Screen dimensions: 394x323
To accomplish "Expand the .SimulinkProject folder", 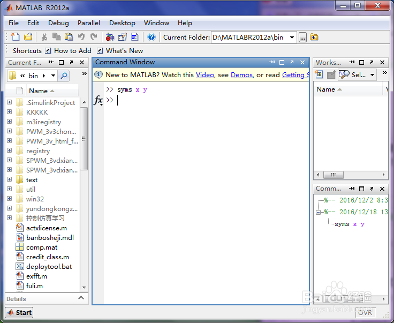I will (x=9, y=102).
